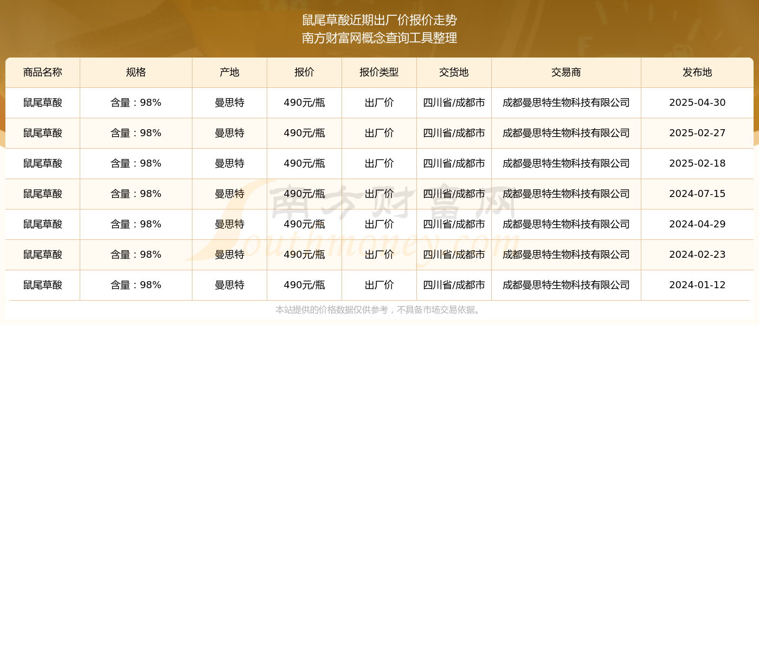Click the 商品名称 column header
The height and width of the screenshot is (654, 759).
(x=43, y=72)
